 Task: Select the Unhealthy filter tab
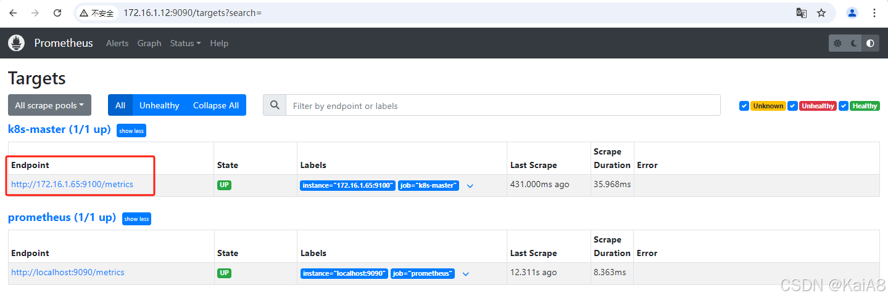pos(159,105)
